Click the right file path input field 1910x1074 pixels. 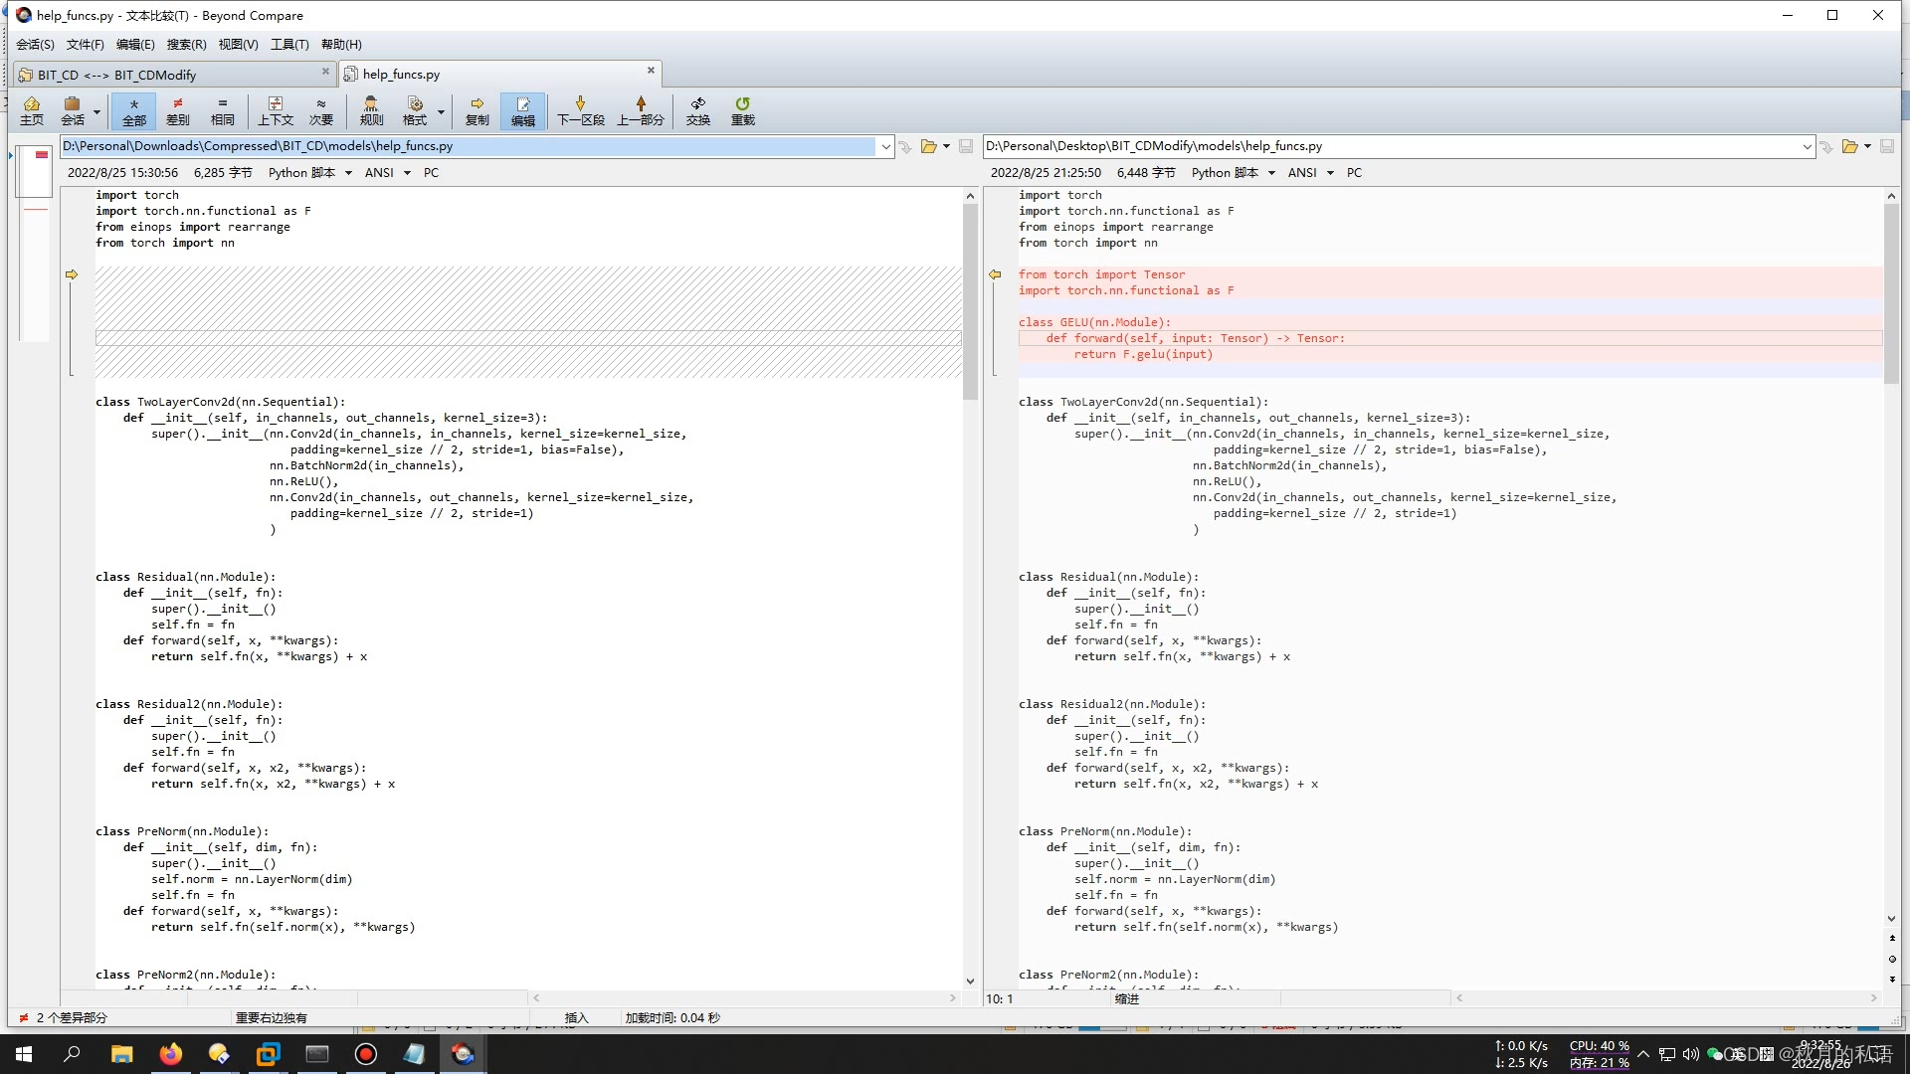[1391, 146]
